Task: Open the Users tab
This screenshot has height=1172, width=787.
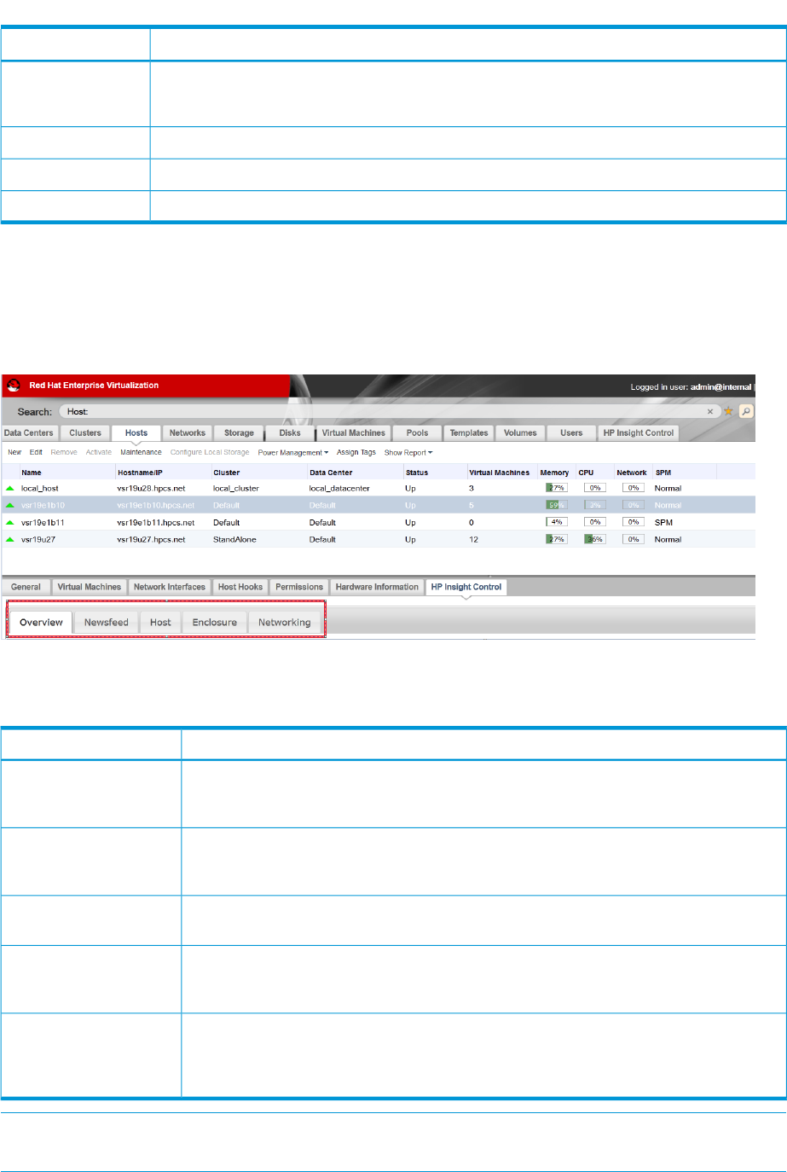Action: (x=571, y=433)
